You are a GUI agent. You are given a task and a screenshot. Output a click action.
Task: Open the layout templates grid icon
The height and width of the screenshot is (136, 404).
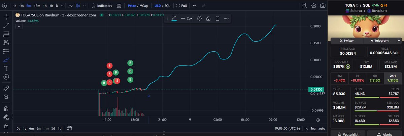tap(119, 6)
